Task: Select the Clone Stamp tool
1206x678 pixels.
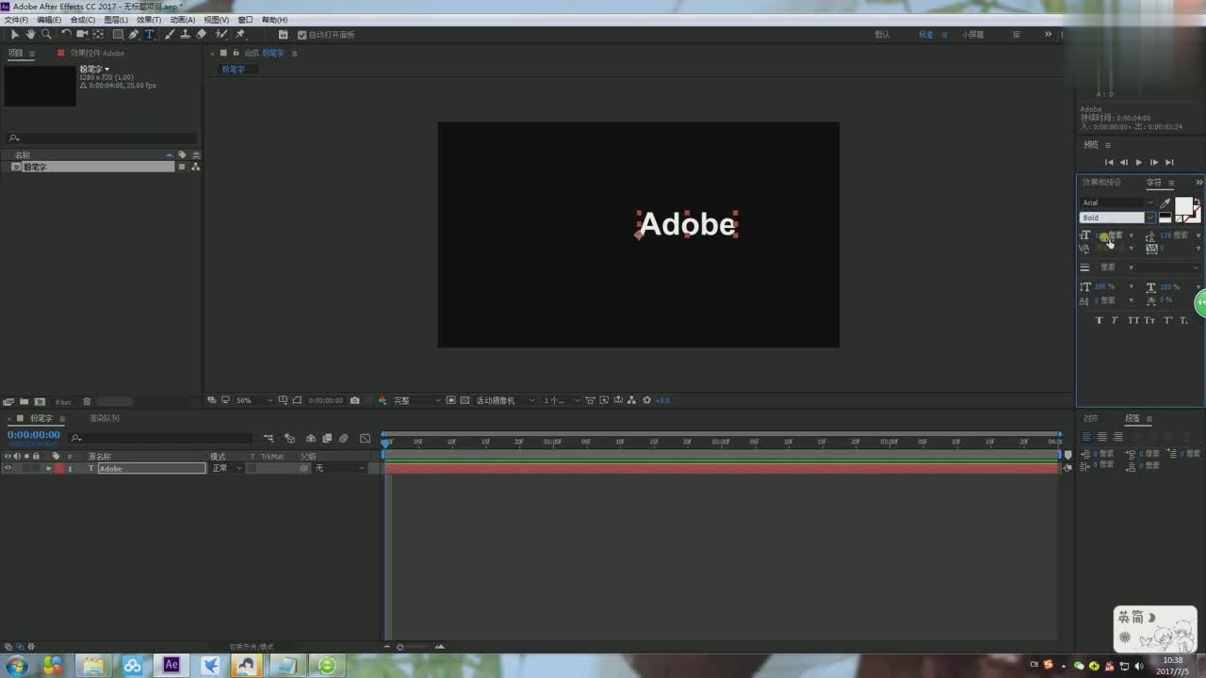Action: click(185, 35)
